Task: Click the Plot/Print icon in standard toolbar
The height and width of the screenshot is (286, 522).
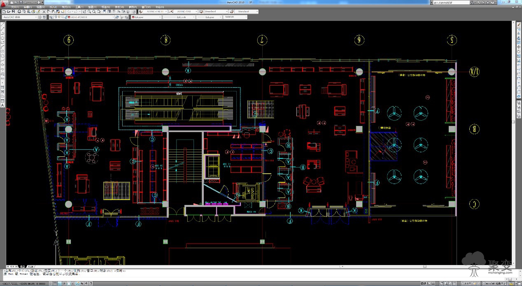Action: (x=19, y=12)
